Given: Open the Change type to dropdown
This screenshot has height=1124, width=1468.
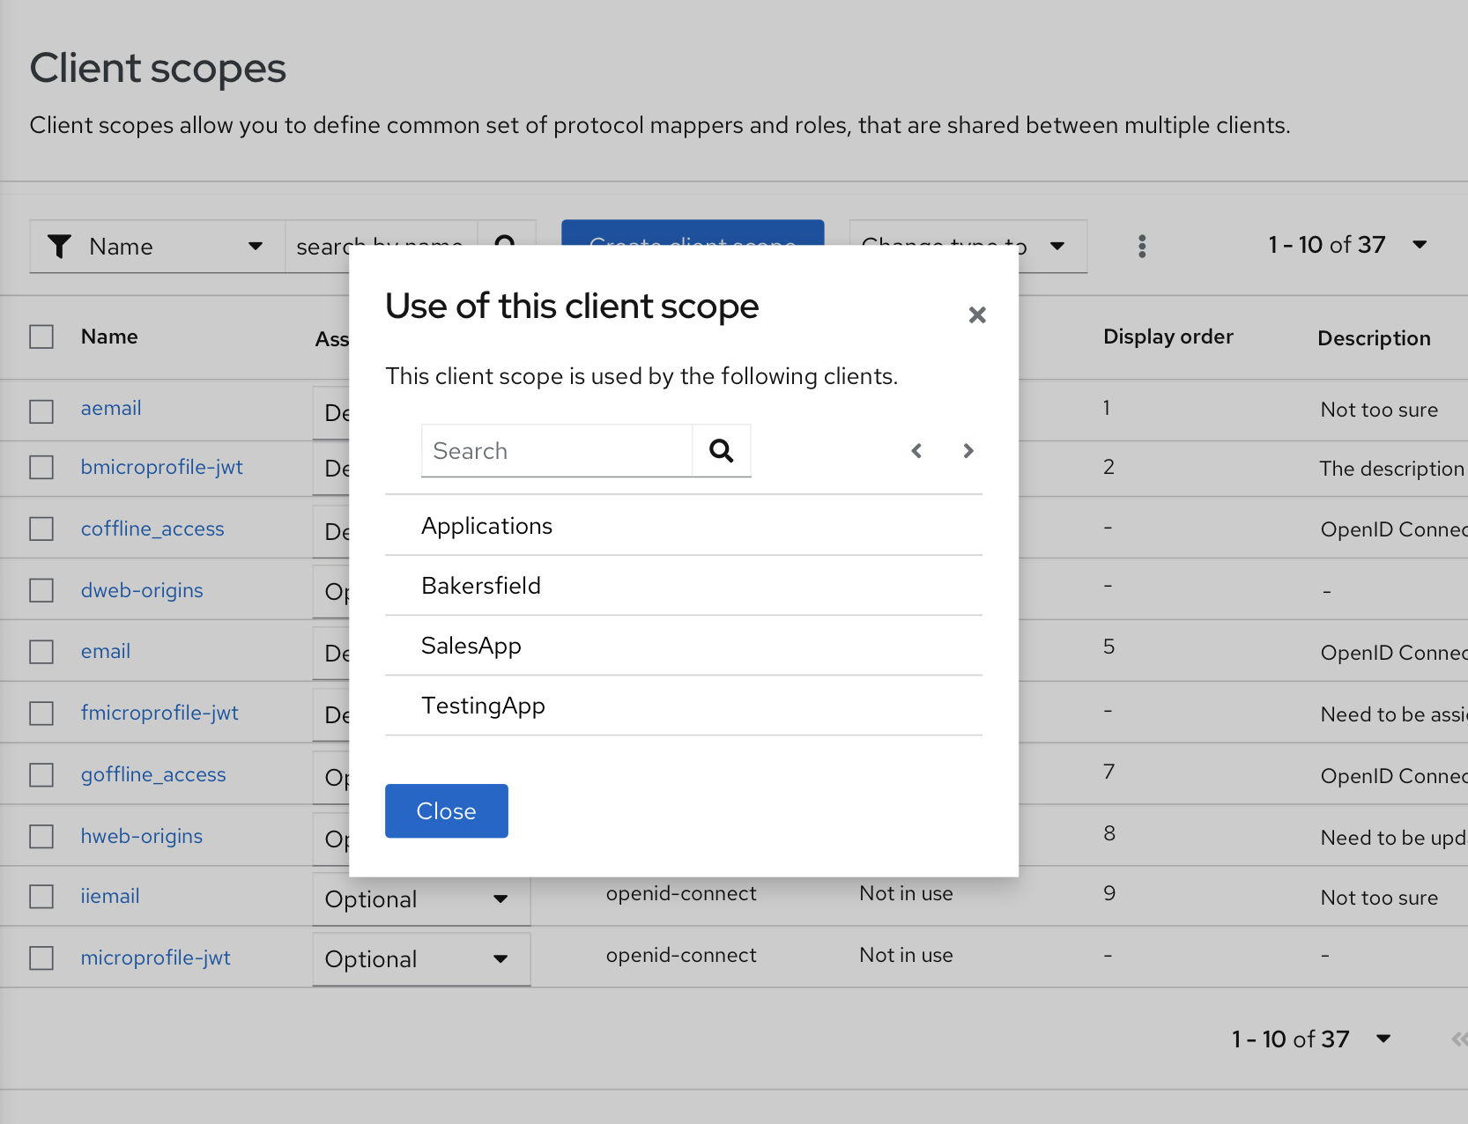Looking at the screenshot, I should pos(1057,246).
